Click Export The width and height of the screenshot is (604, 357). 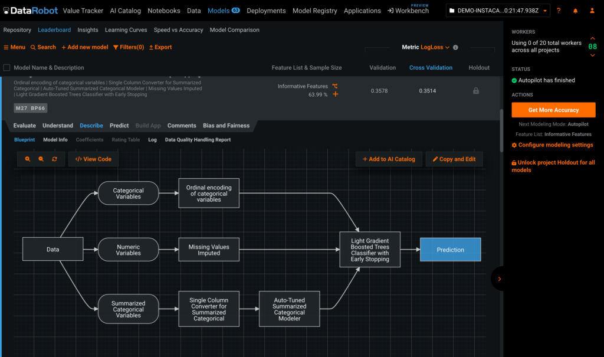coord(160,47)
